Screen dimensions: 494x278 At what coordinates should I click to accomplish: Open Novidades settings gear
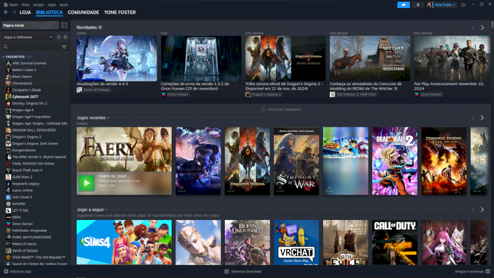[x=100, y=27]
